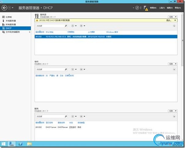Expand the 文件和存储服务 arrow
The image size is (185, 148).
[x=29, y=32]
